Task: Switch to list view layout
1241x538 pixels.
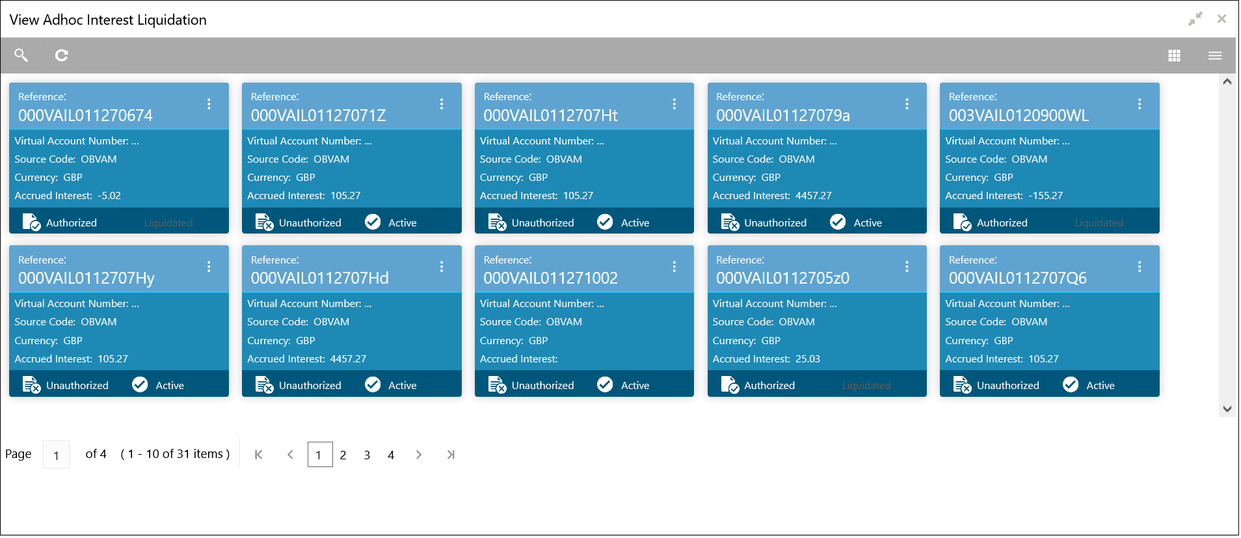Action: [1215, 56]
